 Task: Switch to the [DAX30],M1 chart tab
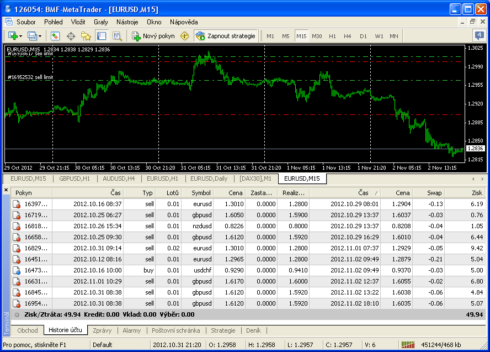(x=255, y=178)
